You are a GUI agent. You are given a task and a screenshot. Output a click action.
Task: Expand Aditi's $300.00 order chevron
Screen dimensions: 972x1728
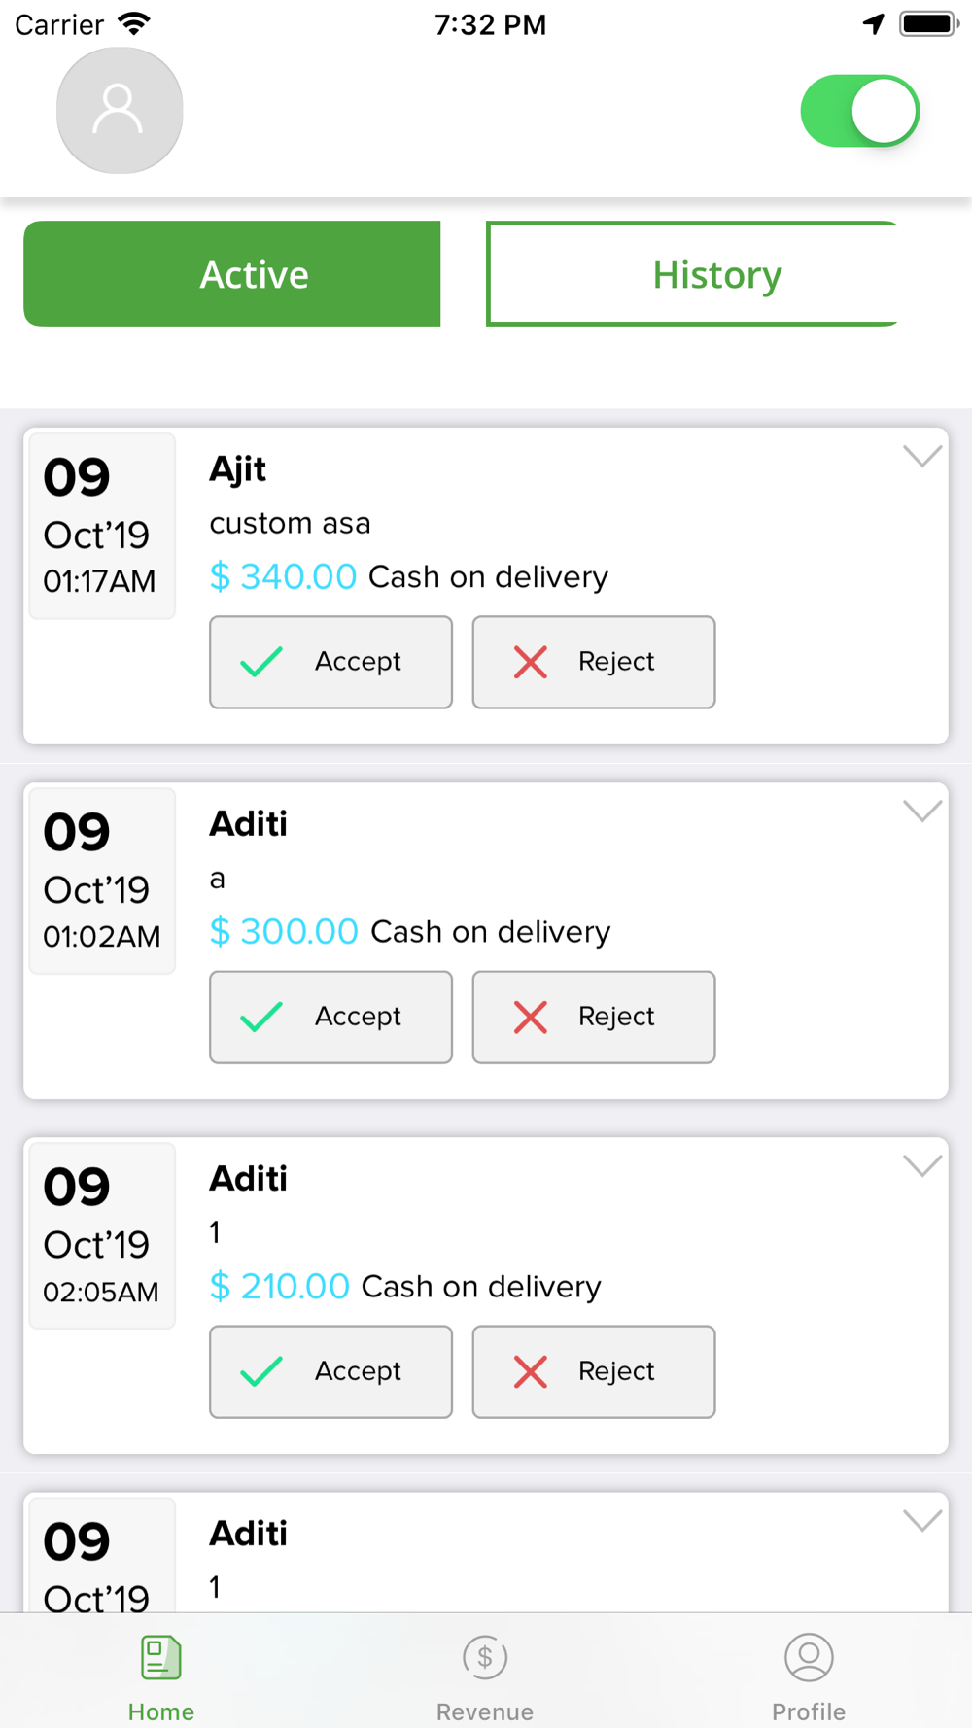(922, 810)
